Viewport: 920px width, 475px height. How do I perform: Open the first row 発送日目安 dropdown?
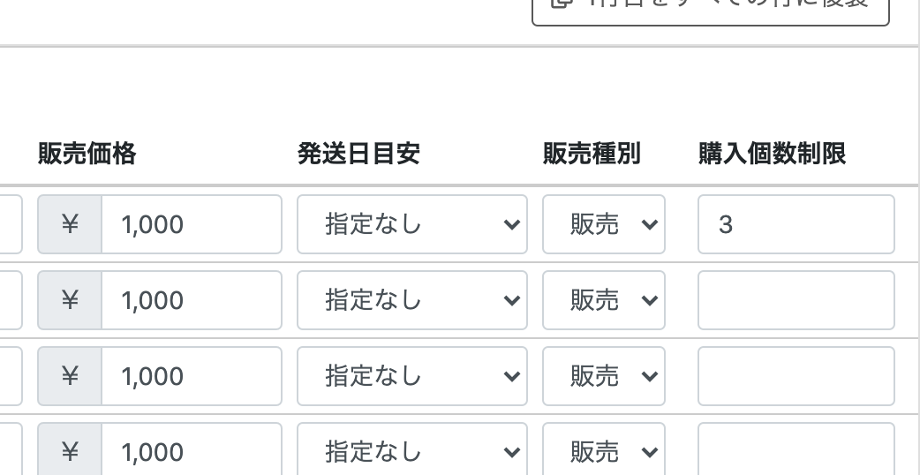click(411, 224)
